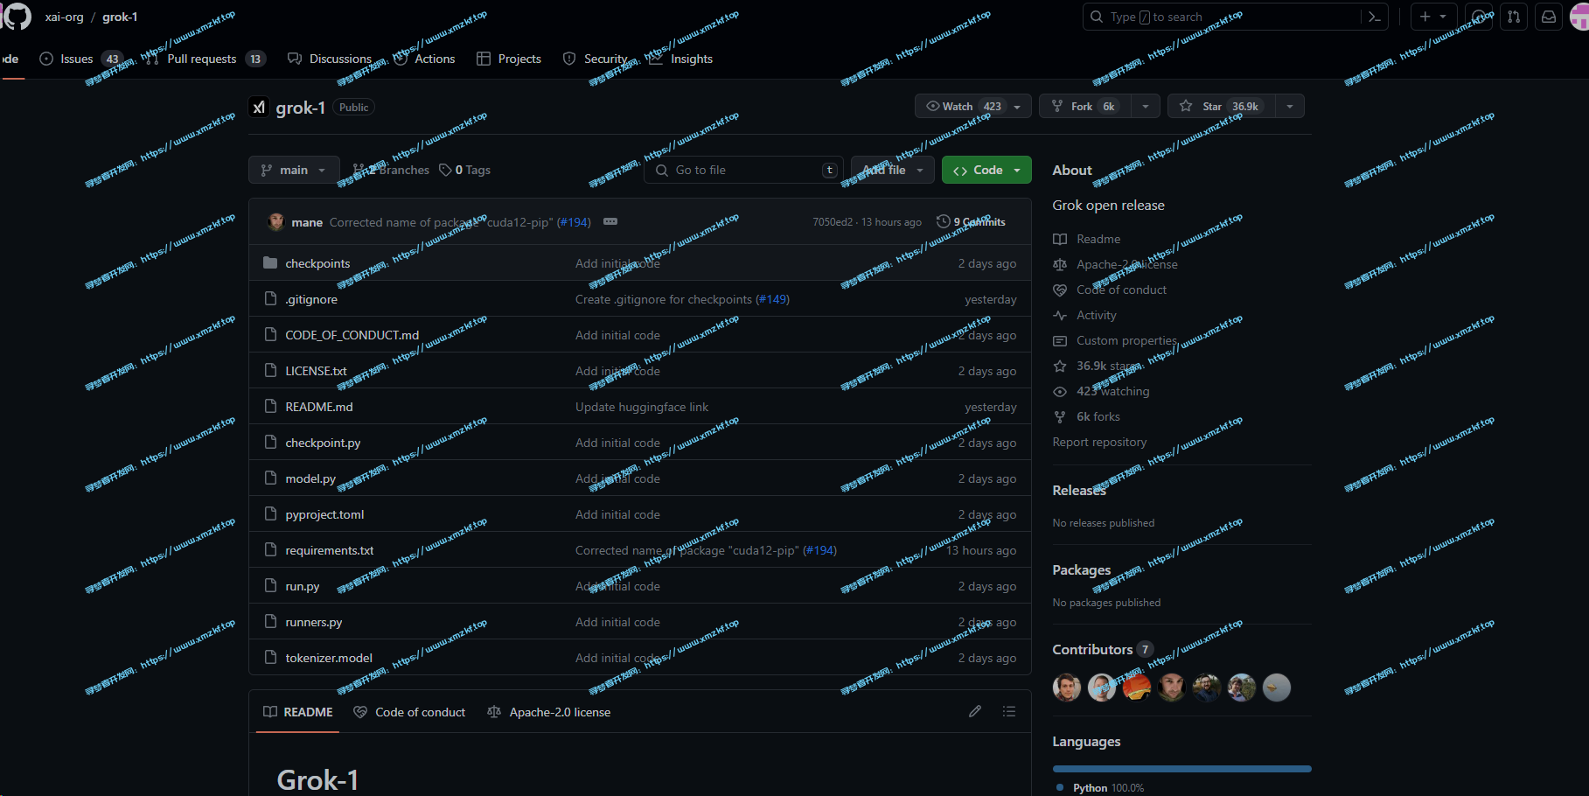Open requirements.txt file
The image size is (1589, 796).
[329, 550]
